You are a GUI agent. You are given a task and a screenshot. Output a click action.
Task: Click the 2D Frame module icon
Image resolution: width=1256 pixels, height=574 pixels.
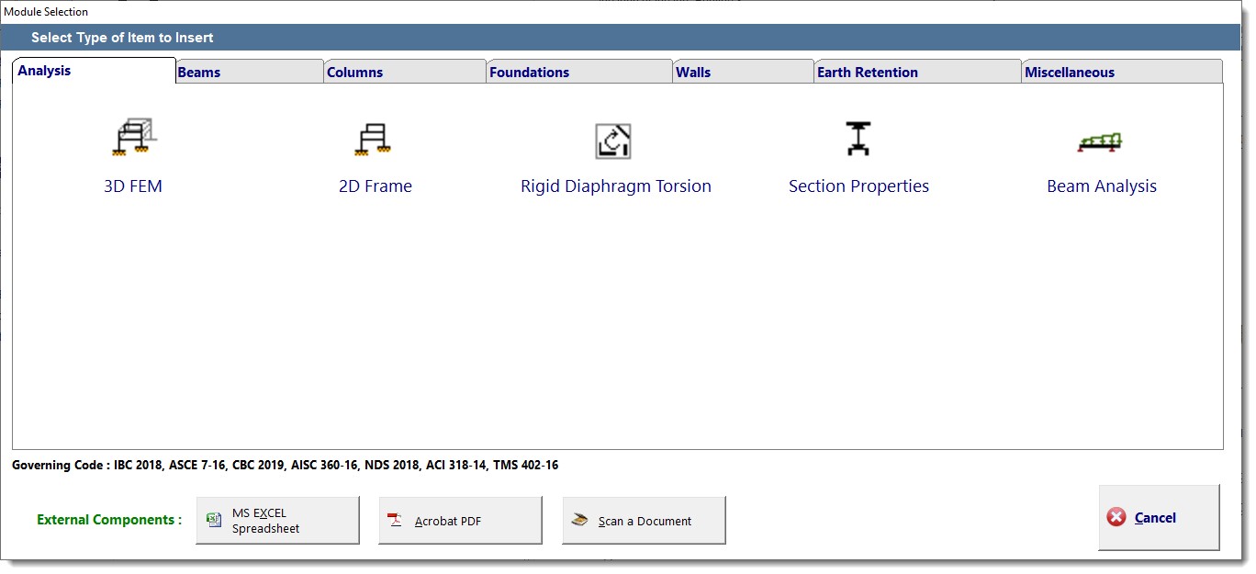[375, 140]
